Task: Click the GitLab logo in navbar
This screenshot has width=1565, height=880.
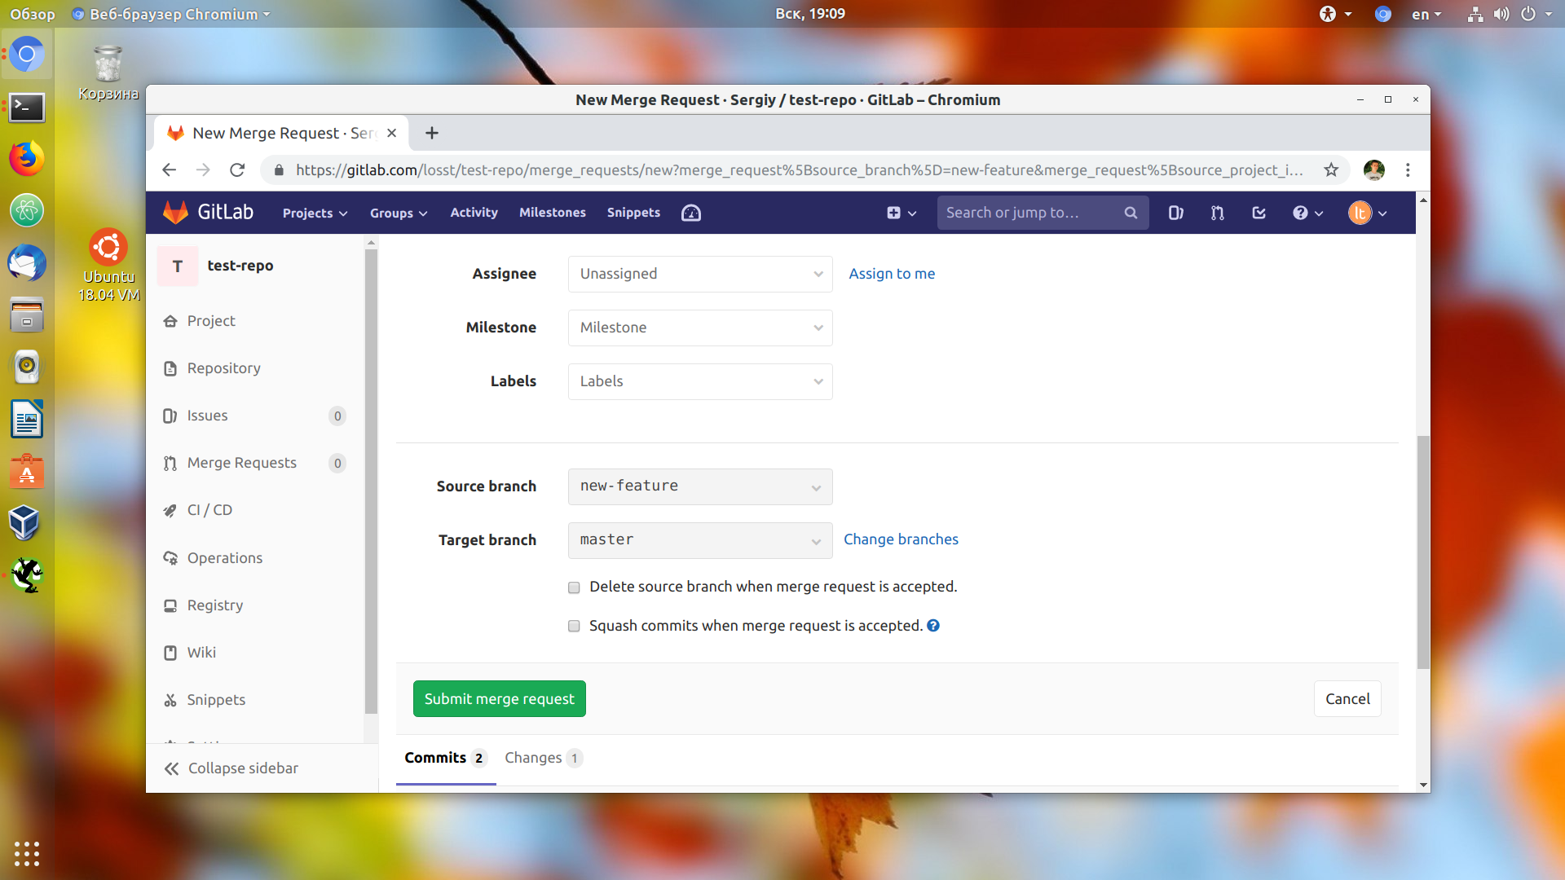Action: click(208, 213)
